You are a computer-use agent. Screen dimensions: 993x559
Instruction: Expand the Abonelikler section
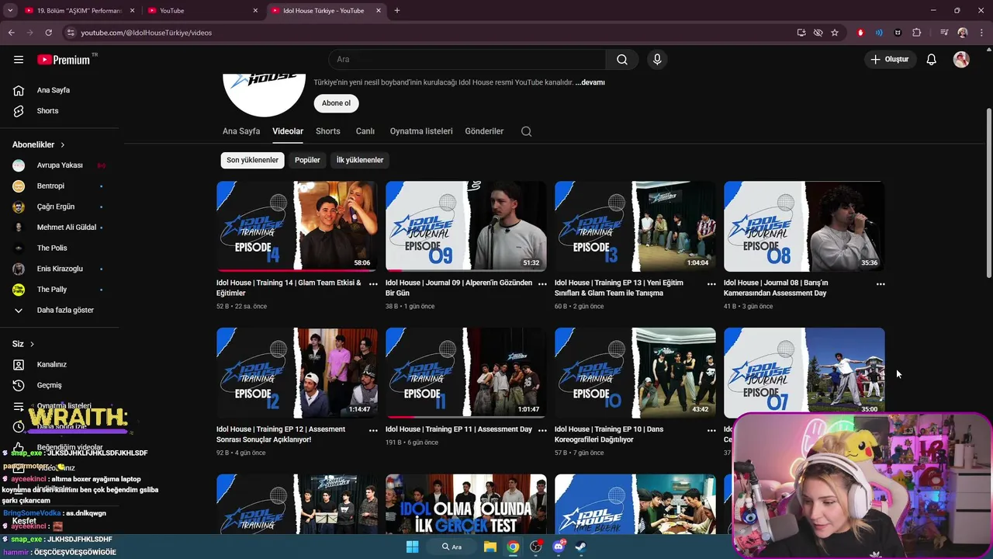click(x=39, y=144)
